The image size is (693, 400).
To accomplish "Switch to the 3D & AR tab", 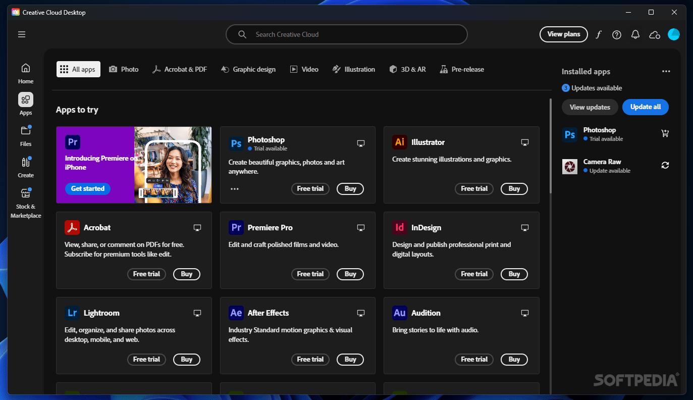I will click(x=407, y=69).
